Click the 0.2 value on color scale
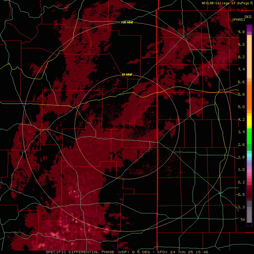254x254 pixels. 241,182
